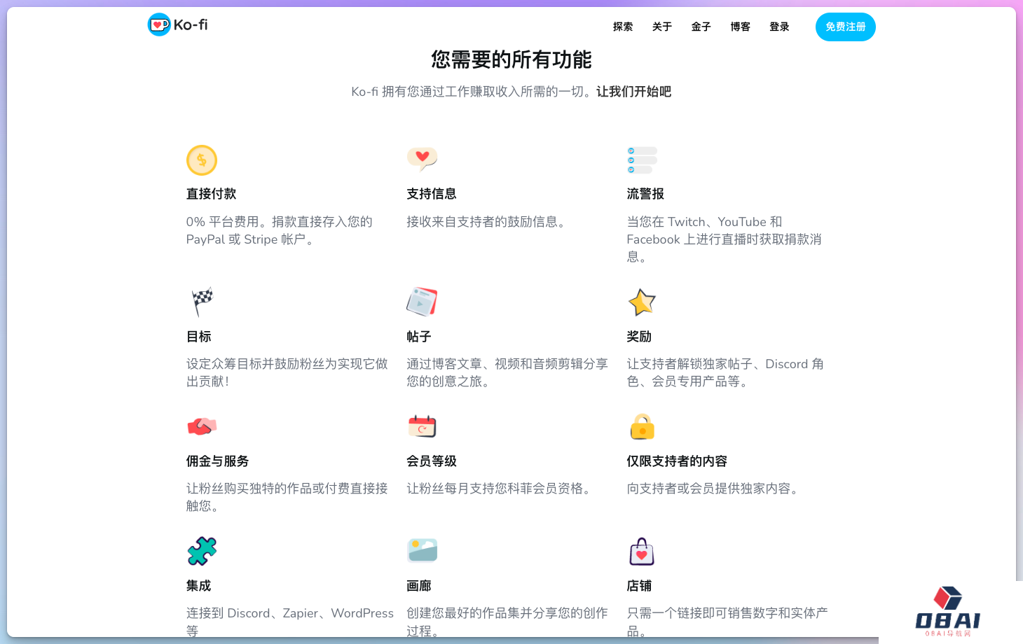Click the 直接付款 heading
Image resolution: width=1023 pixels, height=644 pixels.
click(211, 194)
